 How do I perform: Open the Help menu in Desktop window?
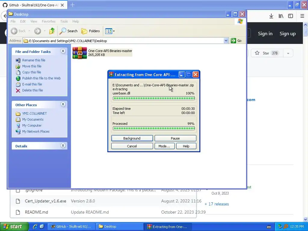point(75,21)
